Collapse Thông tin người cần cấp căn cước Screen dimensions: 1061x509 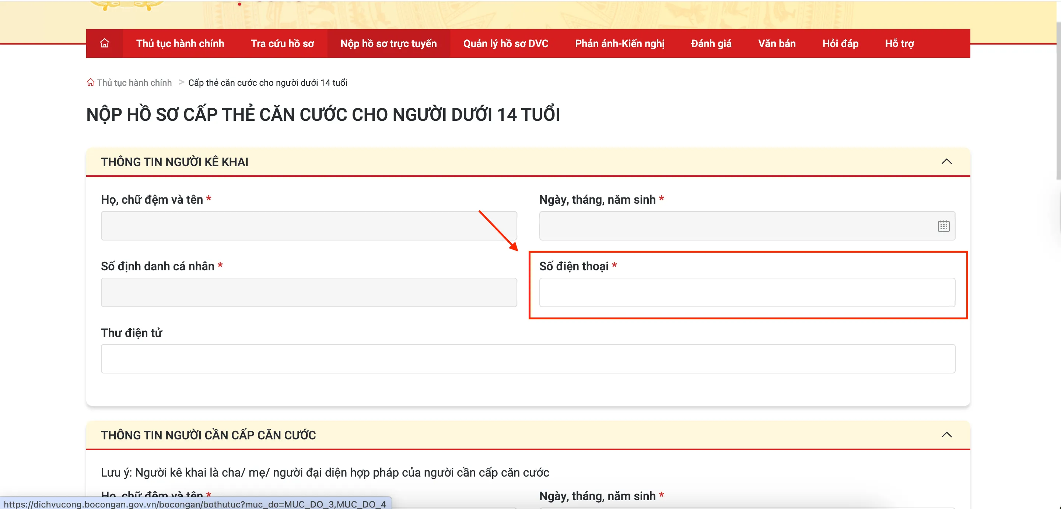click(x=946, y=435)
